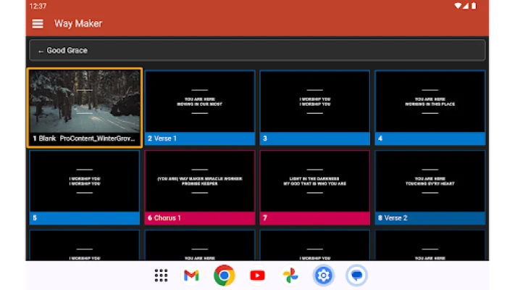Open Messages from the dock
Viewport: 515px width, 290px height.
point(356,275)
